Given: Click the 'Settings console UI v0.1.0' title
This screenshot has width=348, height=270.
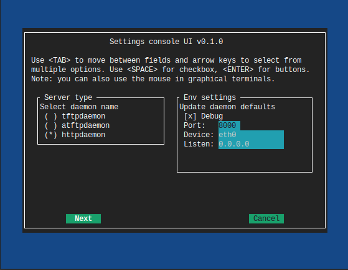Looking at the screenshot, I should [166, 42].
